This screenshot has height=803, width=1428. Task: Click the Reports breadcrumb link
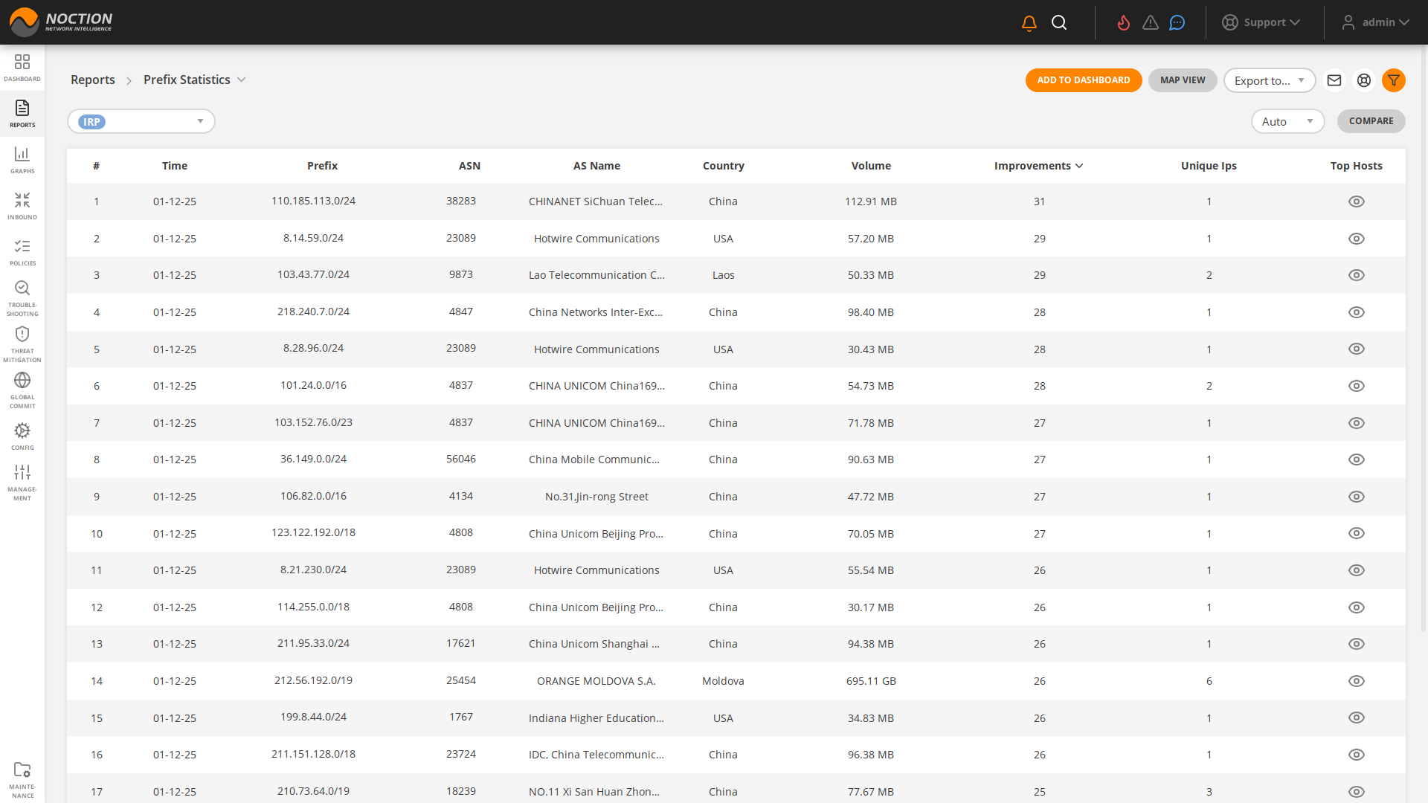pyautogui.click(x=93, y=80)
